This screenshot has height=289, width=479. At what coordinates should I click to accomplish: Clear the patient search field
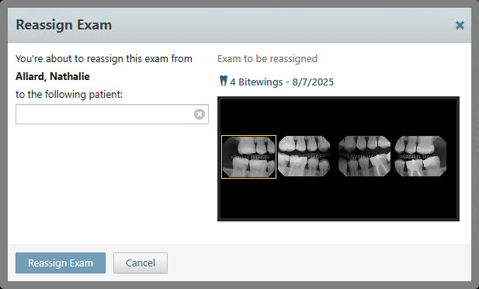[200, 114]
